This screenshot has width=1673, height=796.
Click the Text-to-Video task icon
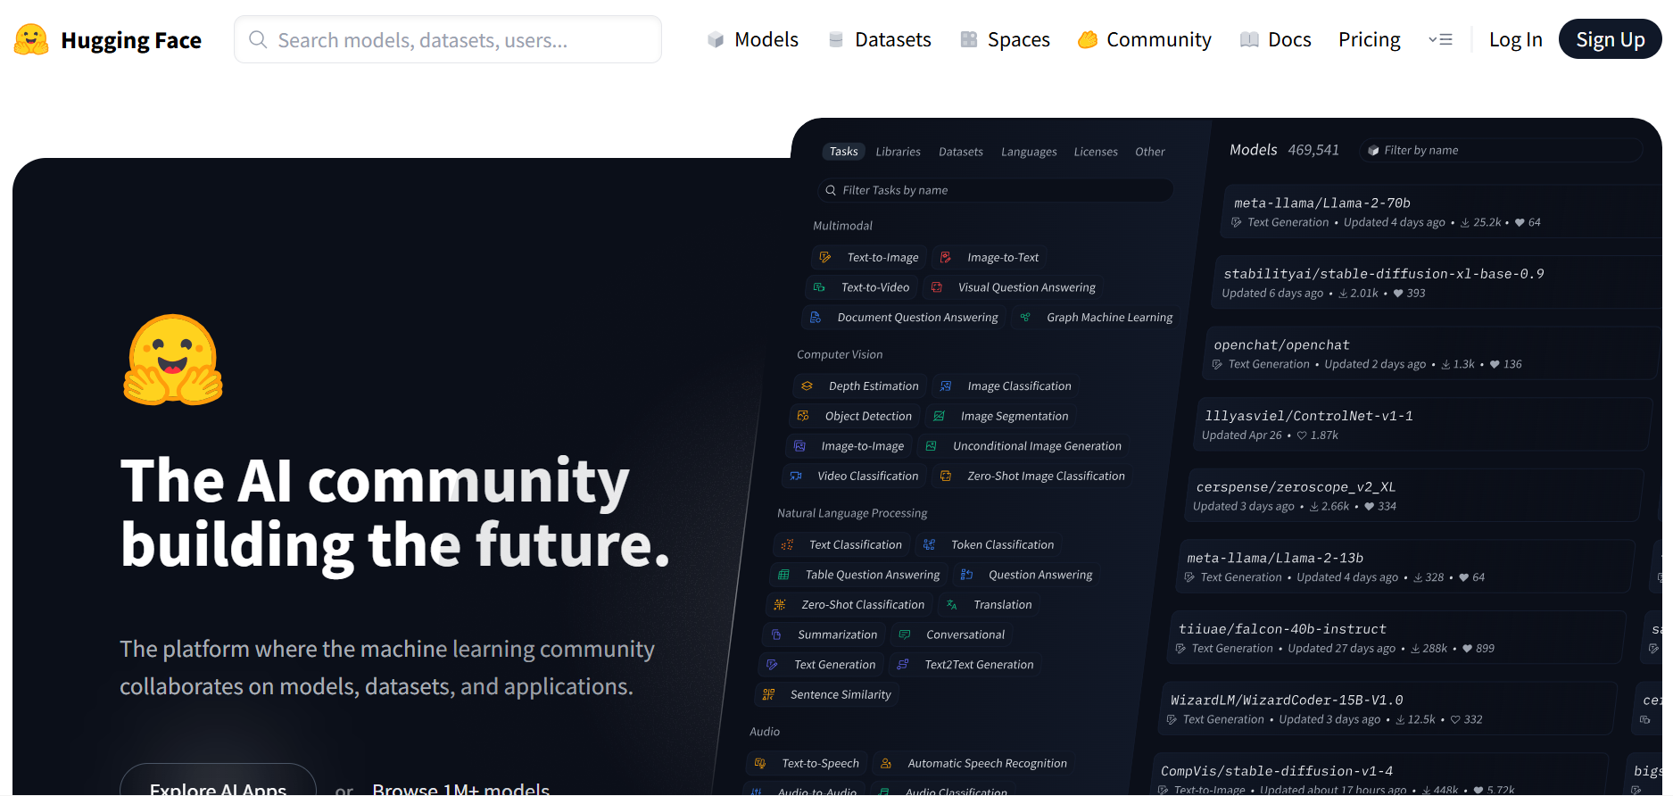coord(819,287)
